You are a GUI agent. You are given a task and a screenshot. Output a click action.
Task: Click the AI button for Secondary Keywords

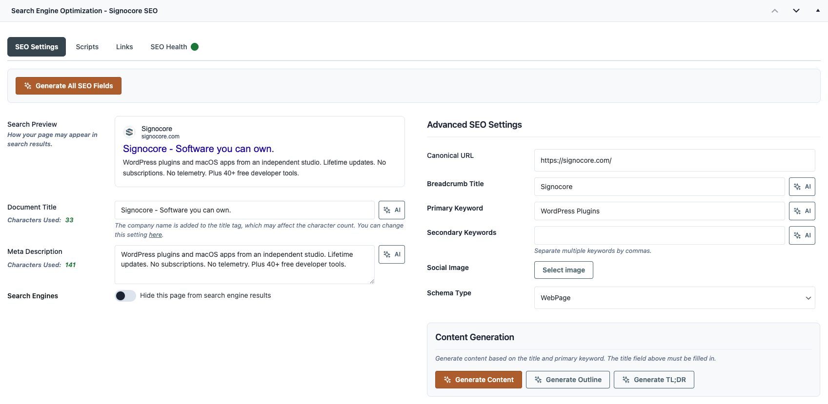point(802,235)
